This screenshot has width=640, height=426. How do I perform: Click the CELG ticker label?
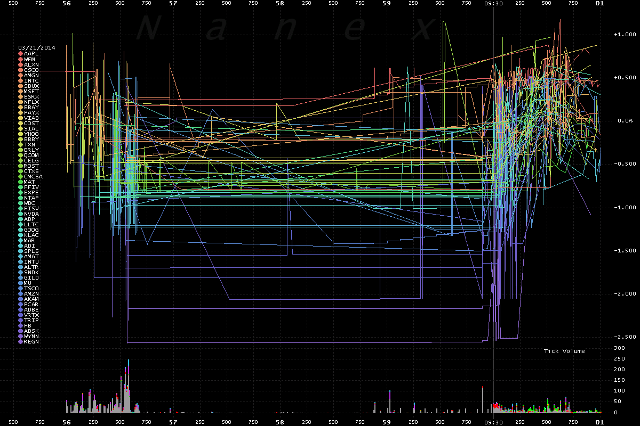click(31, 160)
